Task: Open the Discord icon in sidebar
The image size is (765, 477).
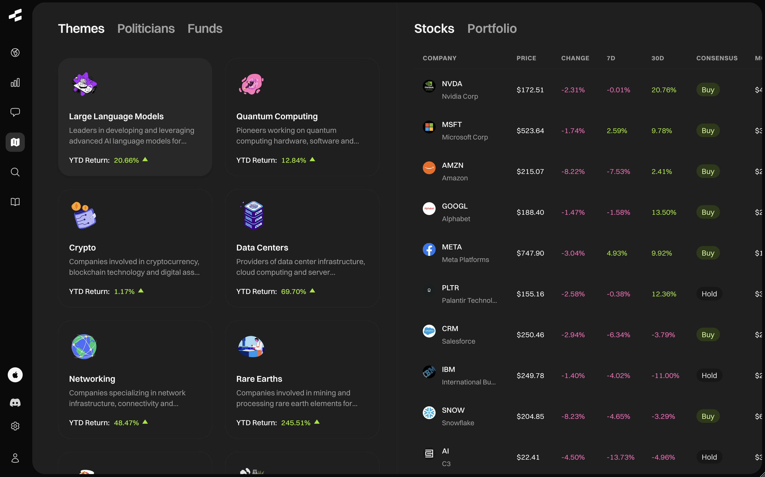Action: (15, 403)
